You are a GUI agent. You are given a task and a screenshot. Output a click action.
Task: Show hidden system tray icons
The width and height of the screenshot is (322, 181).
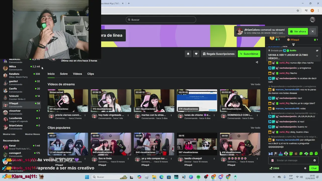[x=274, y=177]
